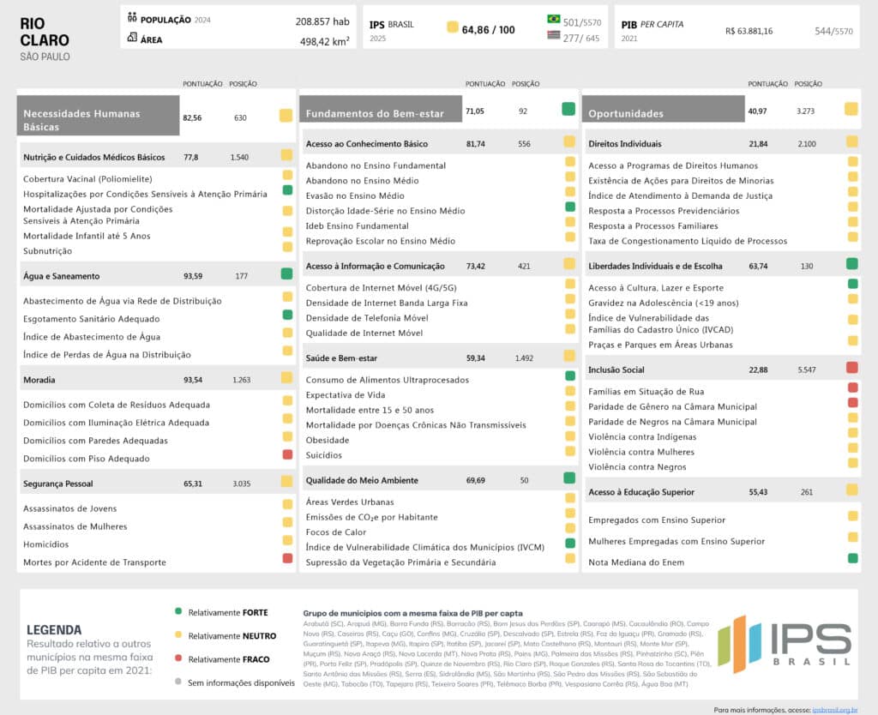878x715 pixels.
Task: Click red swatch next to Inclusão Social
Action: coord(851,368)
